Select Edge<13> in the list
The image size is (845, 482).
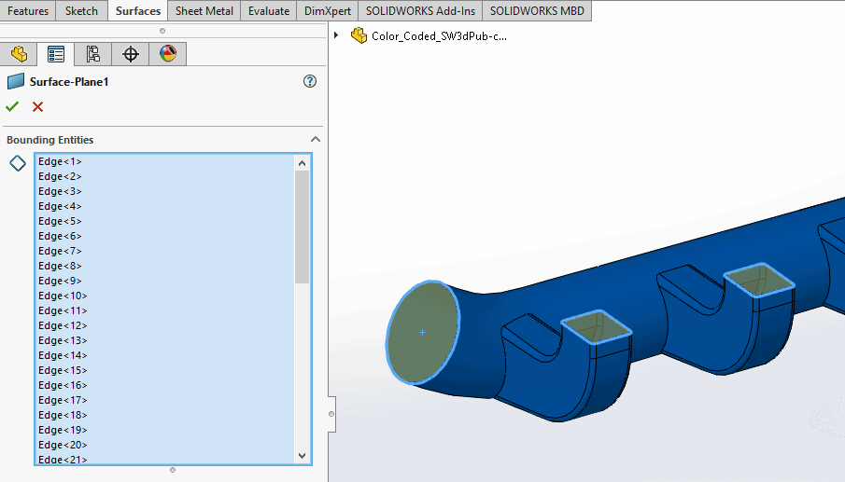pyautogui.click(x=165, y=340)
